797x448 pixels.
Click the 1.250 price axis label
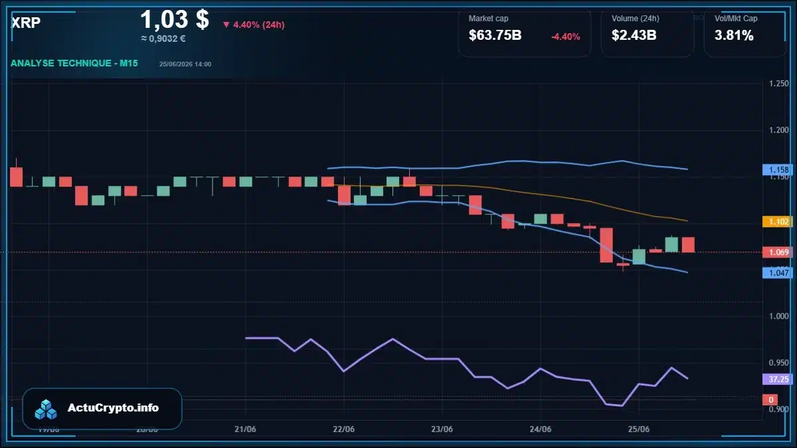click(x=778, y=84)
